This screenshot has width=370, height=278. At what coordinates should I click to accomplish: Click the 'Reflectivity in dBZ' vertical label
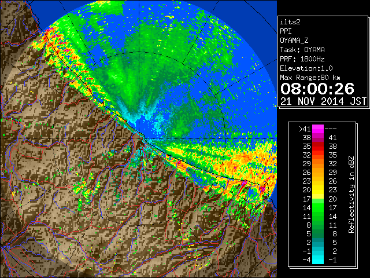pyautogui.click(x=351, y=195)
